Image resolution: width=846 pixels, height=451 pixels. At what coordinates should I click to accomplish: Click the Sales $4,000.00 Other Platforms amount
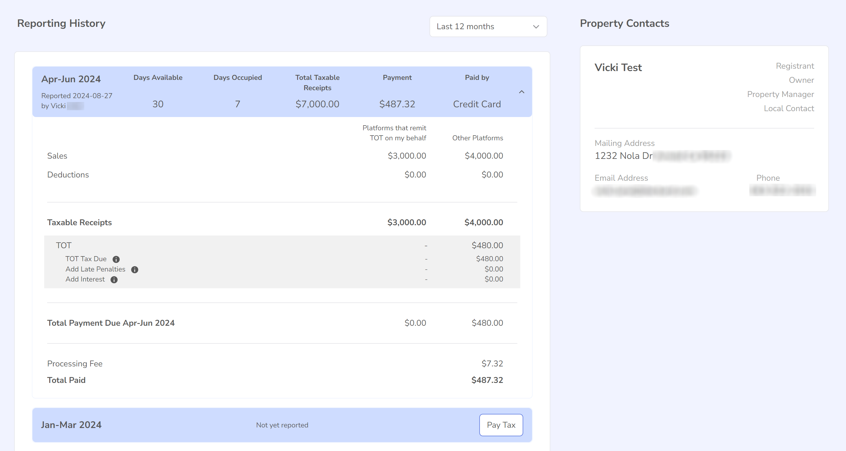[x=484, y=156]
